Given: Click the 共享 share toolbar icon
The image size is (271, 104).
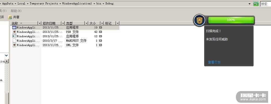Looking at the screenshot, I should pyautogui.click(x=10, y=17).
